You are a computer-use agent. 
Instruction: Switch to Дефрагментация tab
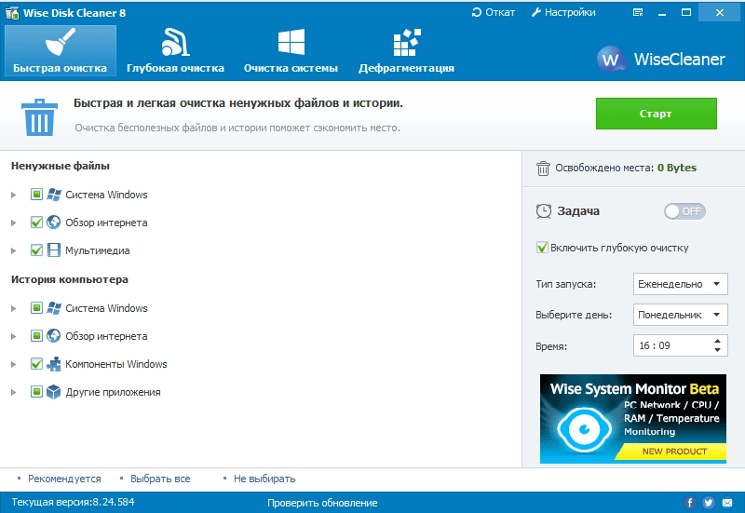(406, 50)
